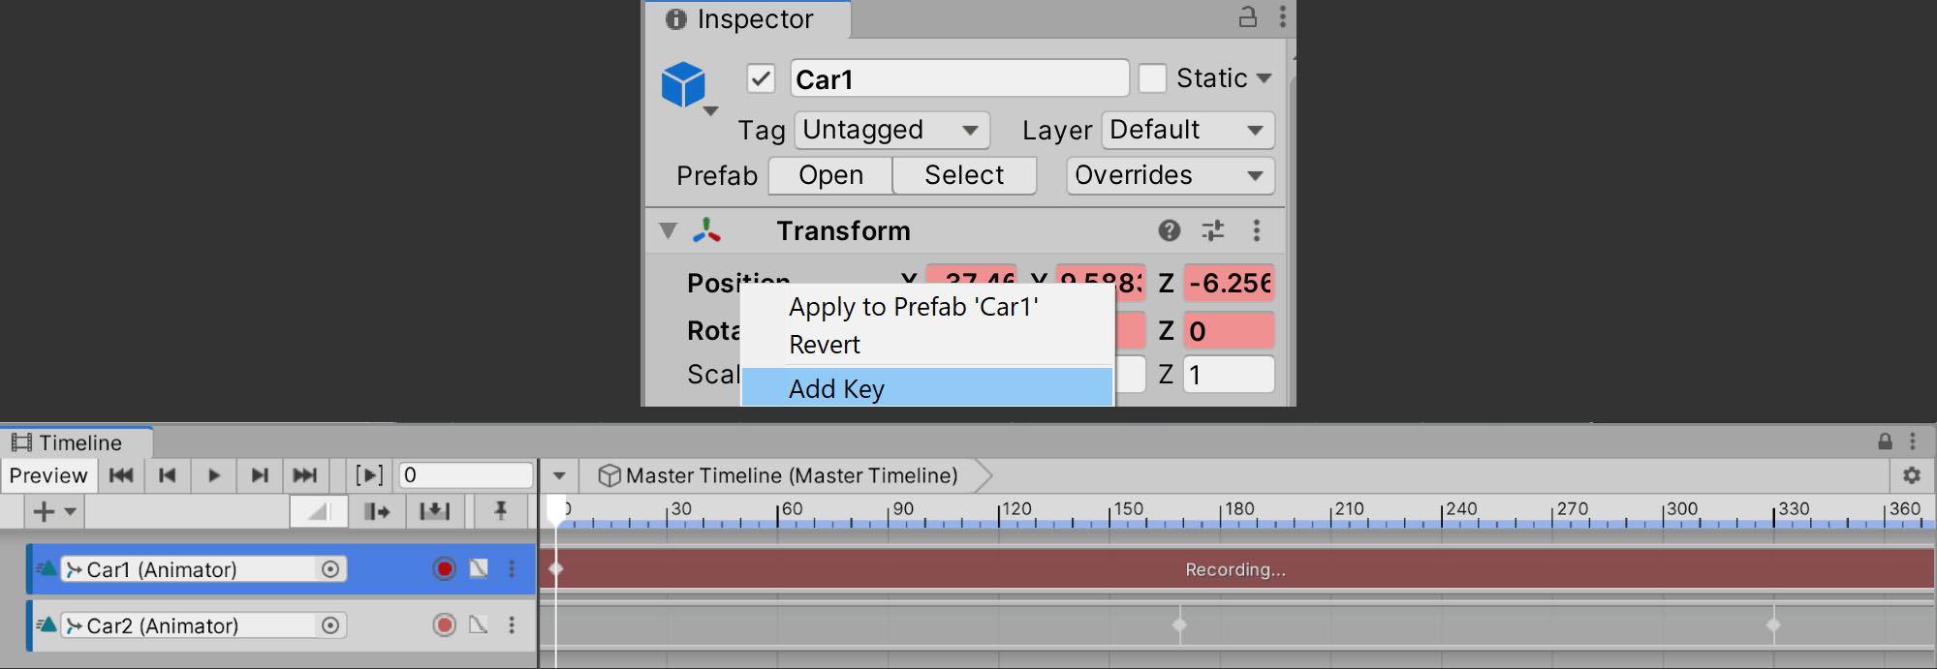
Task: Open the Untagged tag dropdown
Action: (x=891, y=130)
